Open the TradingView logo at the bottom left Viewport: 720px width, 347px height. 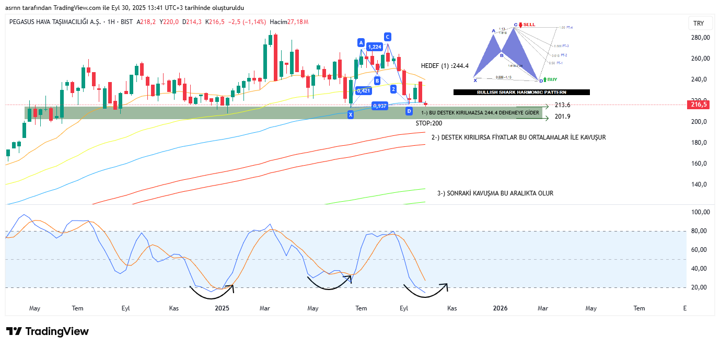48,331
